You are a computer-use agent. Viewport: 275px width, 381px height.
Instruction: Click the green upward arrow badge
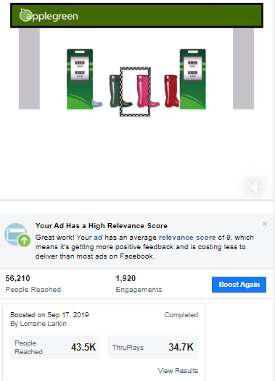(24, 240)
